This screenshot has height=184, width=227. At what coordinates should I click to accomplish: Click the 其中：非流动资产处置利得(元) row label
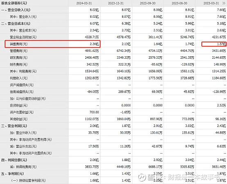click(31, 140)
